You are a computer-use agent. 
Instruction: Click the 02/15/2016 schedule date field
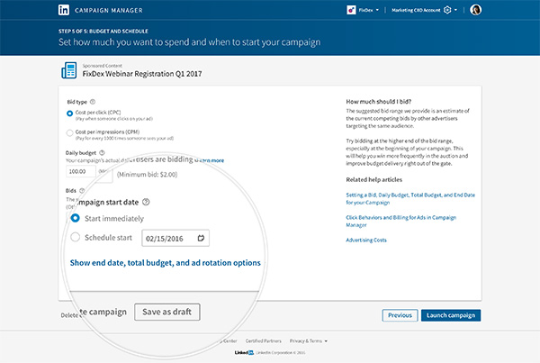pyautogui.click(x=175, y=238)
